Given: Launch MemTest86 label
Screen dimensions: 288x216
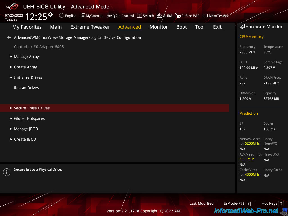Looking at the screenshot, I should [218, 16].
